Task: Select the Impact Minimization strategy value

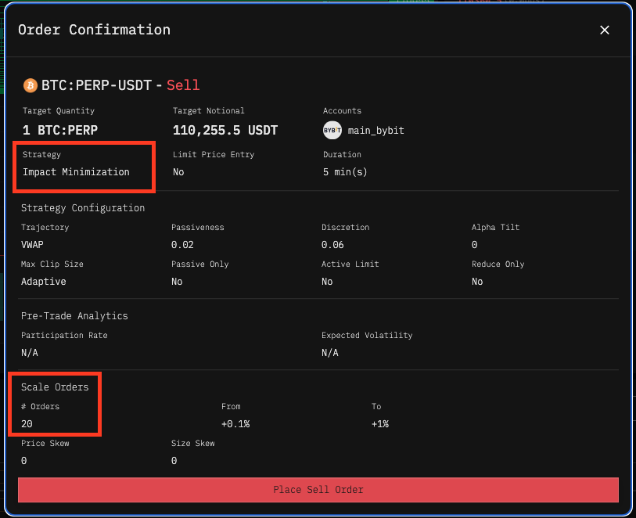Action: pyautogui.click(x=76, y=171)
